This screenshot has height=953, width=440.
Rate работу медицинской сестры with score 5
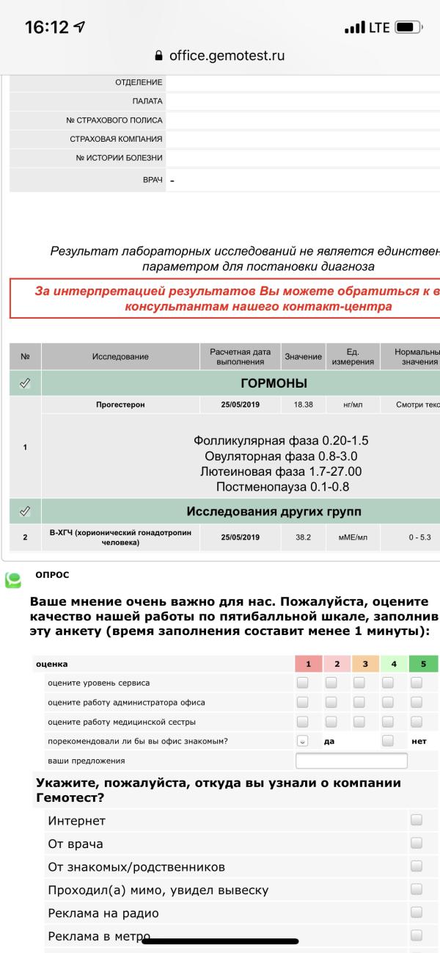(417, 721)
